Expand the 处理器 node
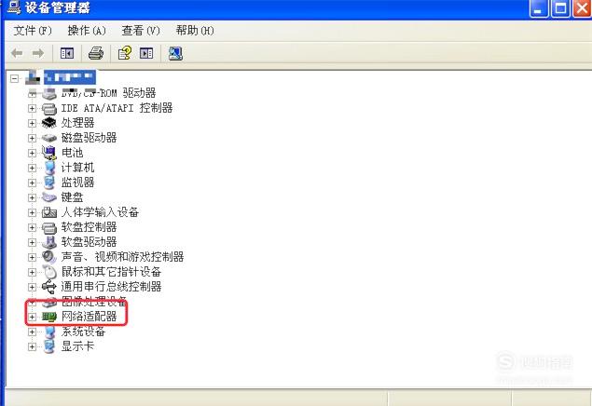The height and width of the screenshot is (406, 592). point(32,123)
